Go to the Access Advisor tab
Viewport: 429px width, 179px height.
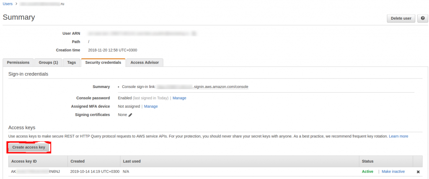(145, 62)
